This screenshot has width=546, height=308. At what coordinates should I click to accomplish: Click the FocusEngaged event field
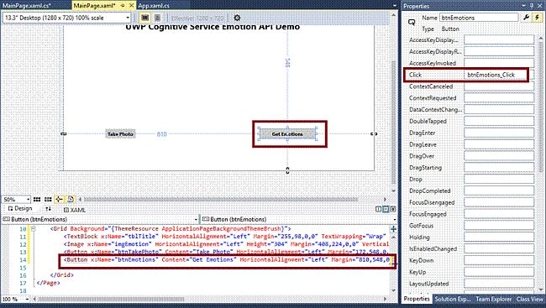click(499, 214)
